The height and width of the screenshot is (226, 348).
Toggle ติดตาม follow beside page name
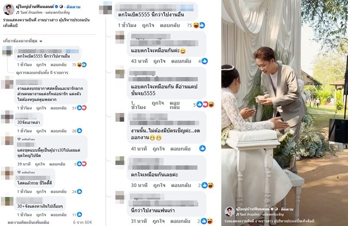click(x=73, y=7)
